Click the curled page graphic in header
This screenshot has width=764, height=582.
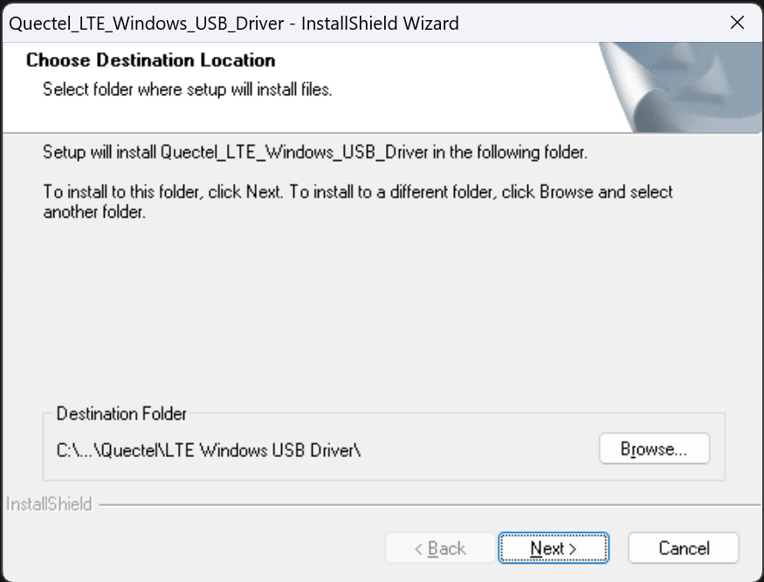click(x=681, y=87)
